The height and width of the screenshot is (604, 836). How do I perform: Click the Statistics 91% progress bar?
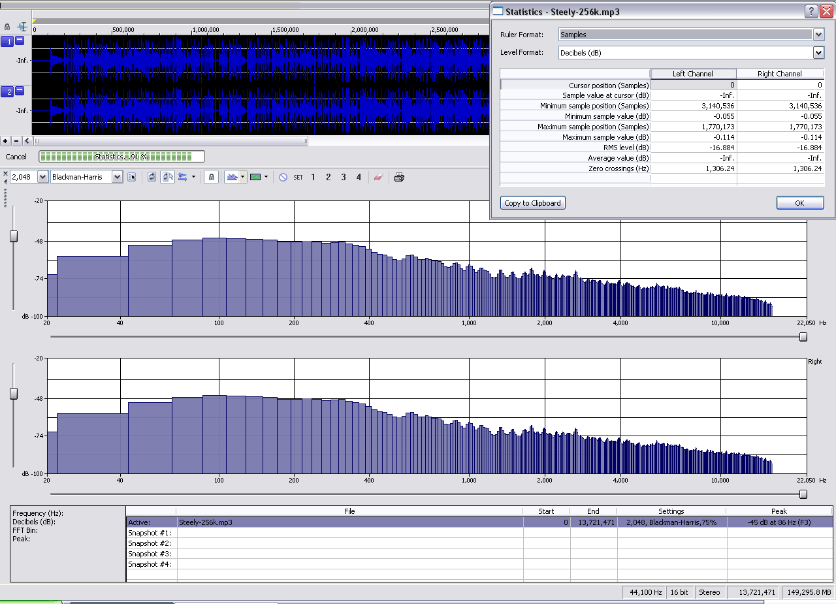click(x=121, y=157)
